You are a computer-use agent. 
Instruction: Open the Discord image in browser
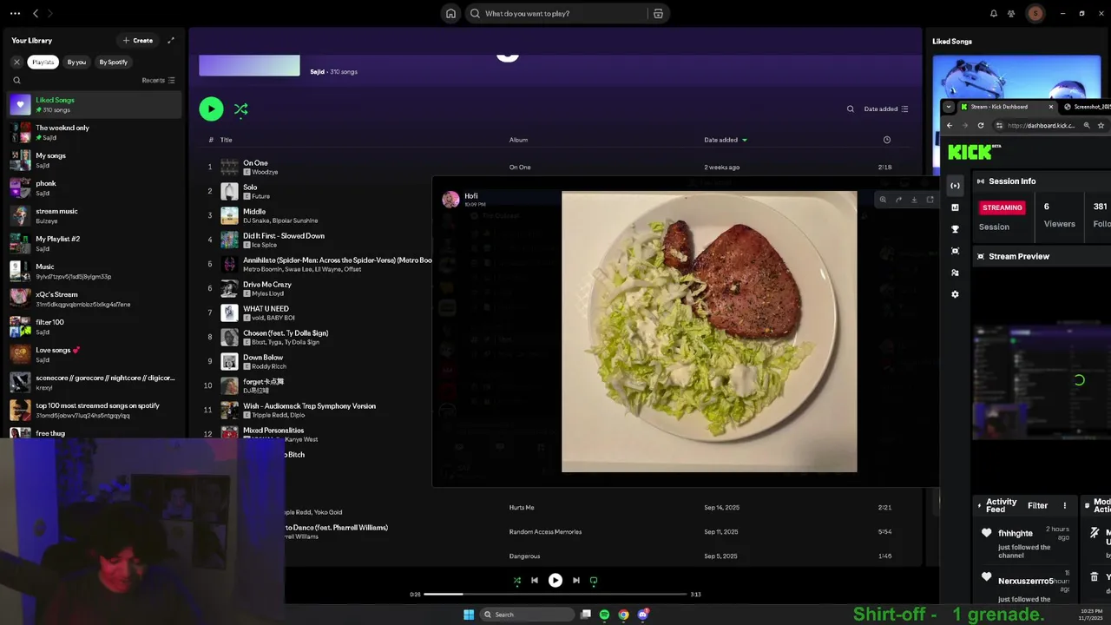click(930, 200)
